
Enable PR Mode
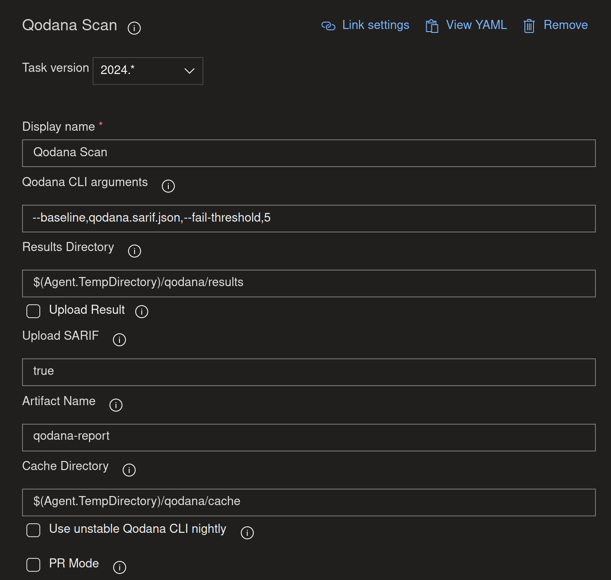tap(33, 564)
